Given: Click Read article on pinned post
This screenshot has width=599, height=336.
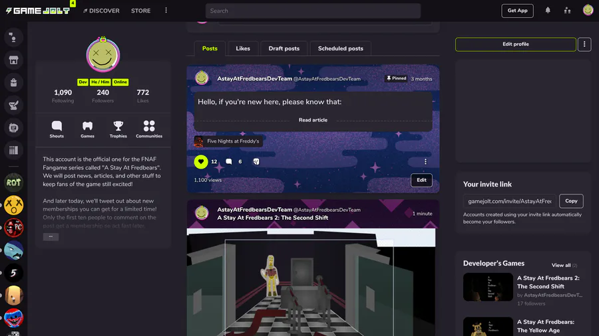Looking at the screenshot, I should pyautogui.click(x=313, y=120).
